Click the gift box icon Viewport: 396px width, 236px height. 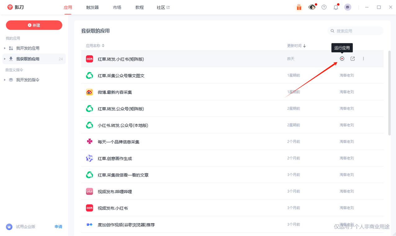(x=299, y=7)
